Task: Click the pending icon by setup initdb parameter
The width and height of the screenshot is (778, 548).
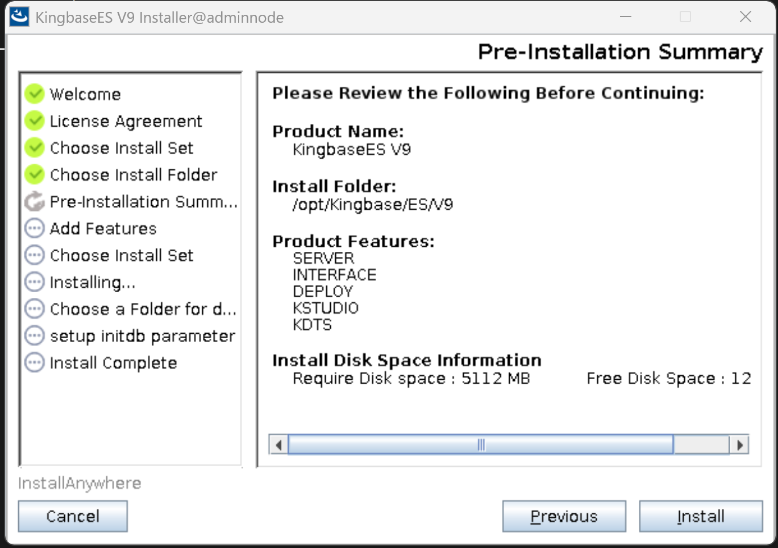Action: tap(35, 336)
